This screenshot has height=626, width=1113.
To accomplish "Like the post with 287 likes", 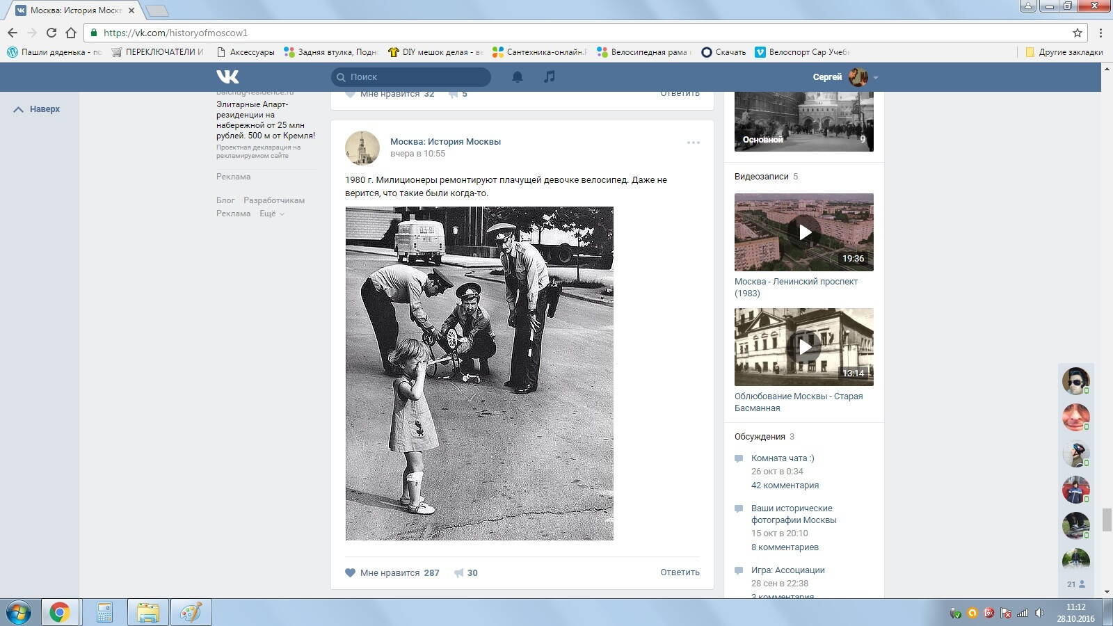I will point(351,572).
